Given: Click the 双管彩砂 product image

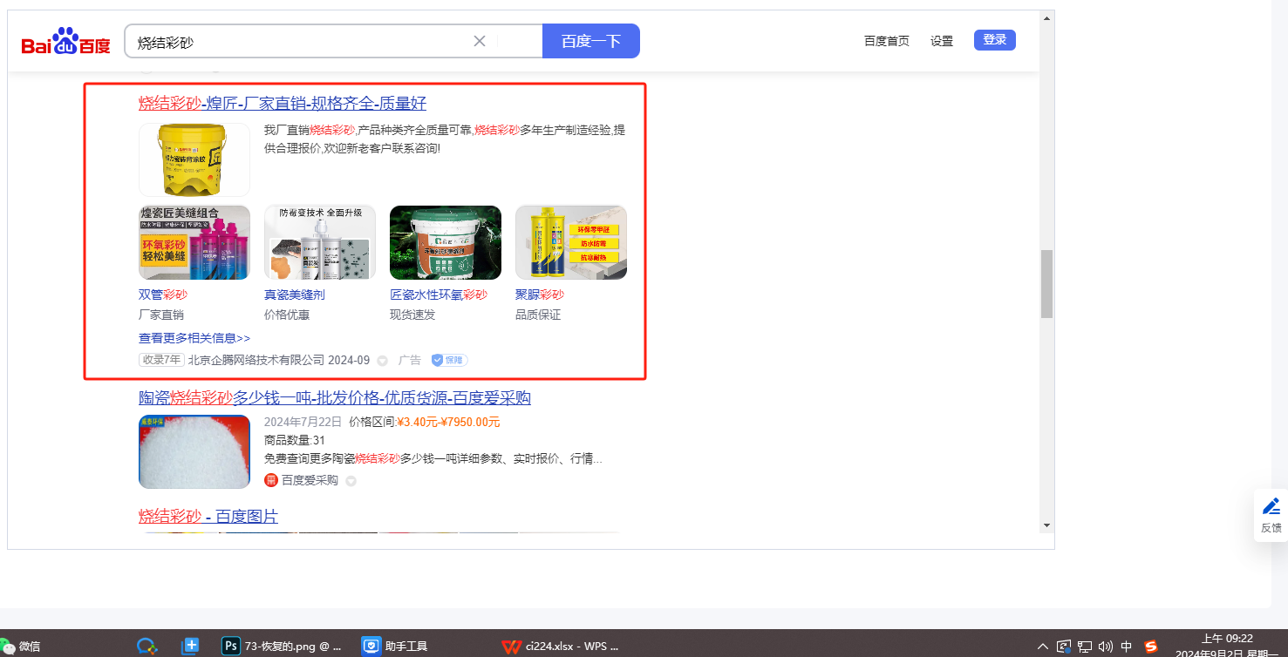Looking at the screenshot, I should click(x=194, y=242).
